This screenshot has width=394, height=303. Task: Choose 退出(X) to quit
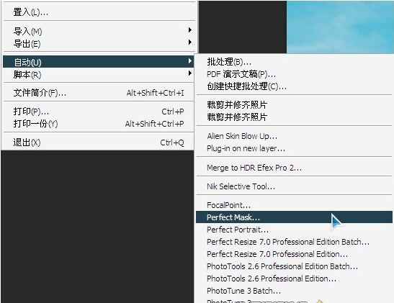point(99,143)
